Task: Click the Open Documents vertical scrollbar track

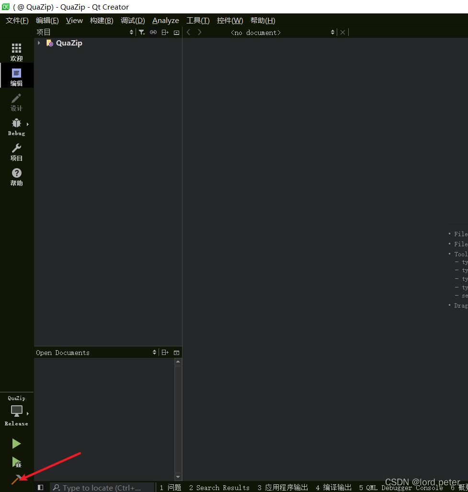Action: [178, 419]
